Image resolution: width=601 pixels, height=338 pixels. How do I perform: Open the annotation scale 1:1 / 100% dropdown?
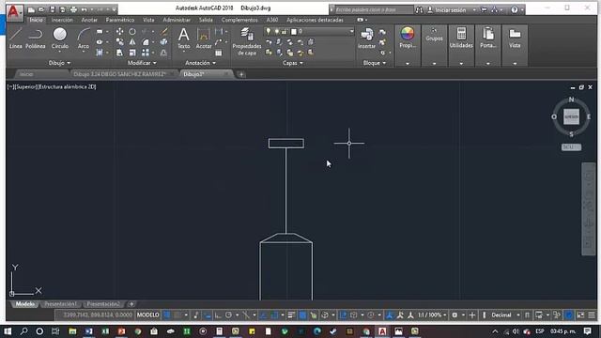[432, 315]
